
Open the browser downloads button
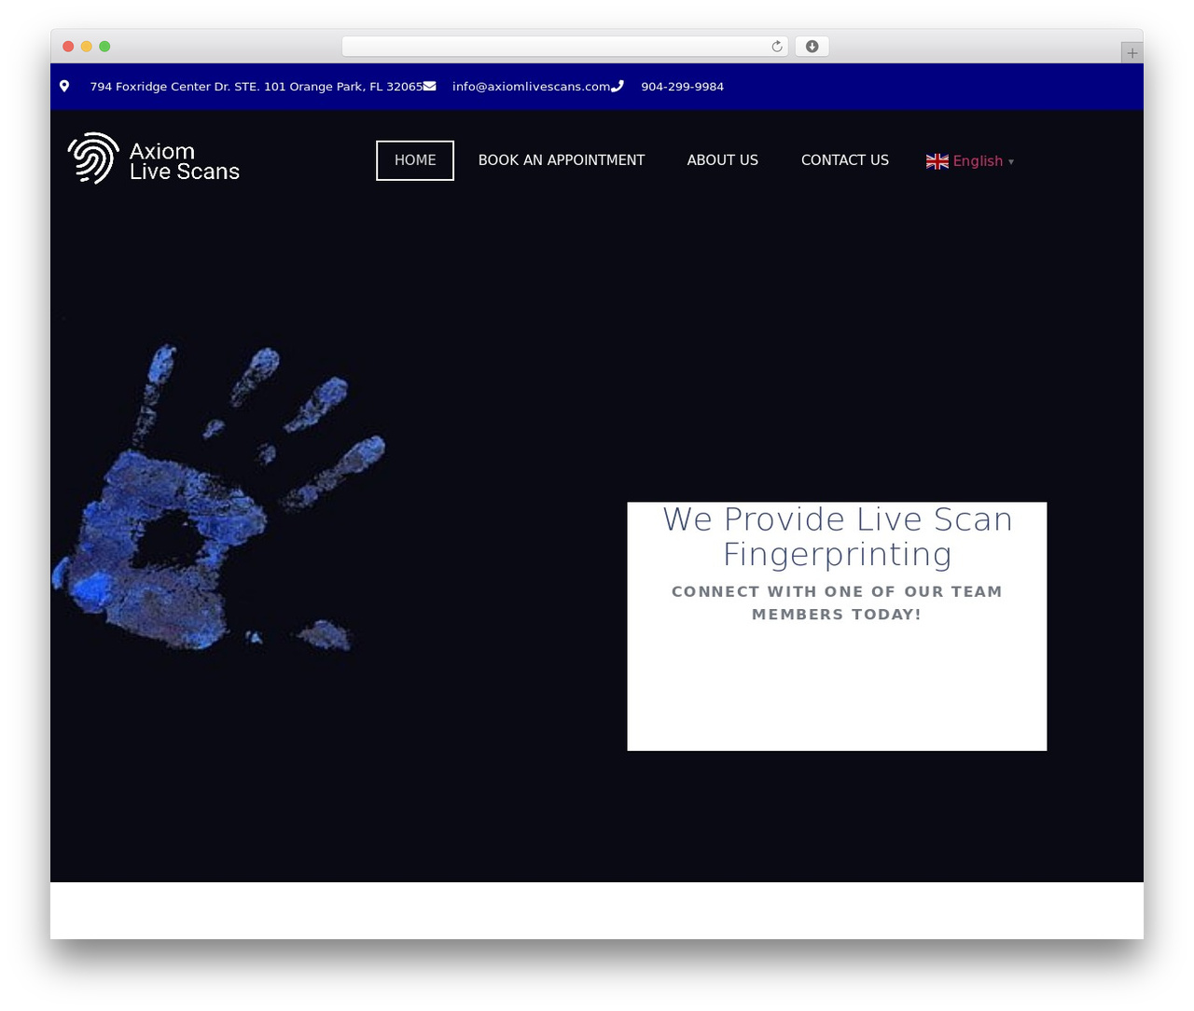point(812,47)
